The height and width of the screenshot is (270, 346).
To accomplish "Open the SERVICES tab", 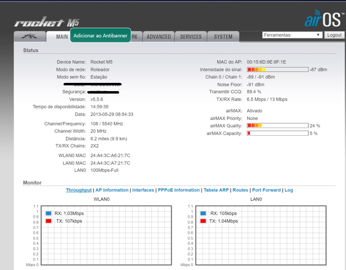I will (x=191, y=37).
